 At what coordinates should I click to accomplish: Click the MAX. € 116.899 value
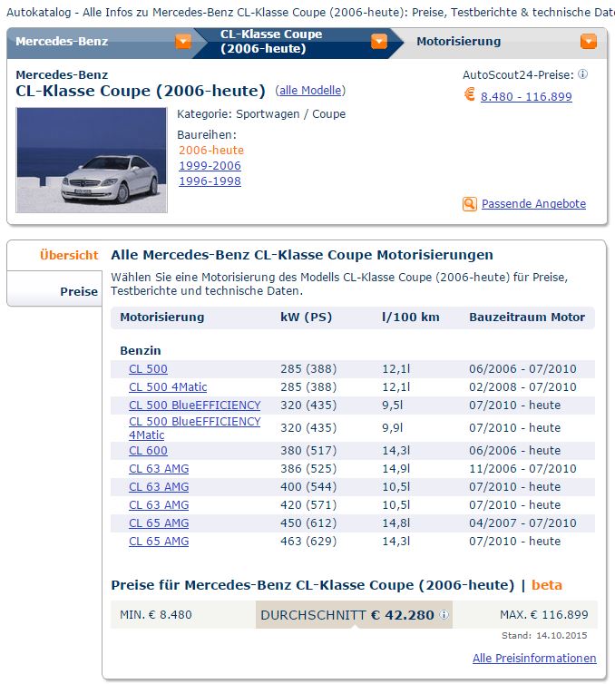(544, 615)
